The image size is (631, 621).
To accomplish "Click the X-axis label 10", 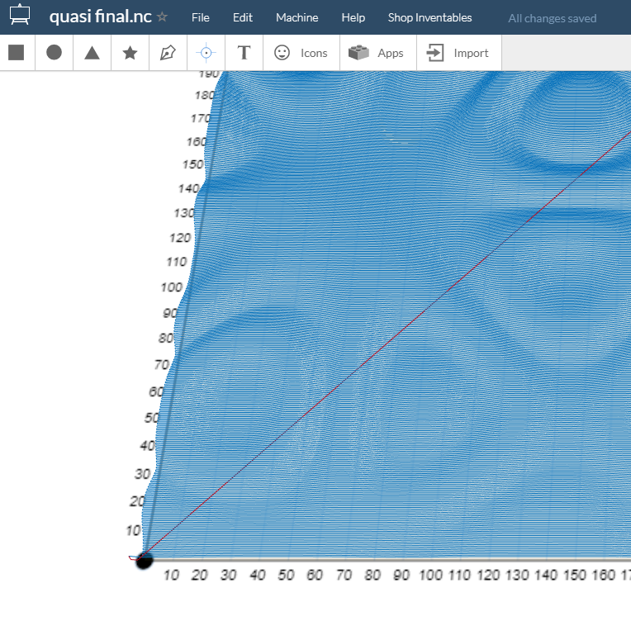I will tap(171, 575).
